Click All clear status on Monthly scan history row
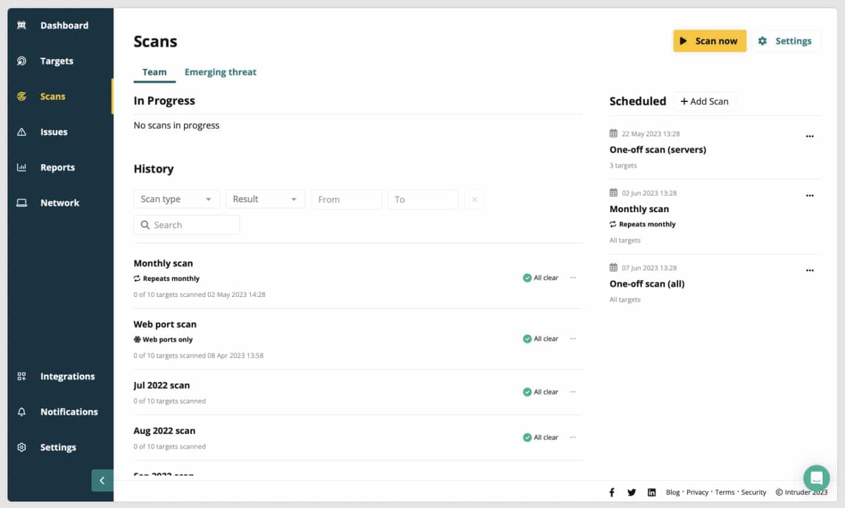The image size is (845, 508). pyautogui.click(x=541, y=278)
